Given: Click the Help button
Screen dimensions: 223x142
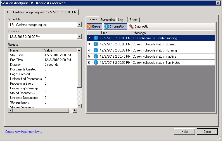Looking at the screenshot, I should (x=184, y=132).
